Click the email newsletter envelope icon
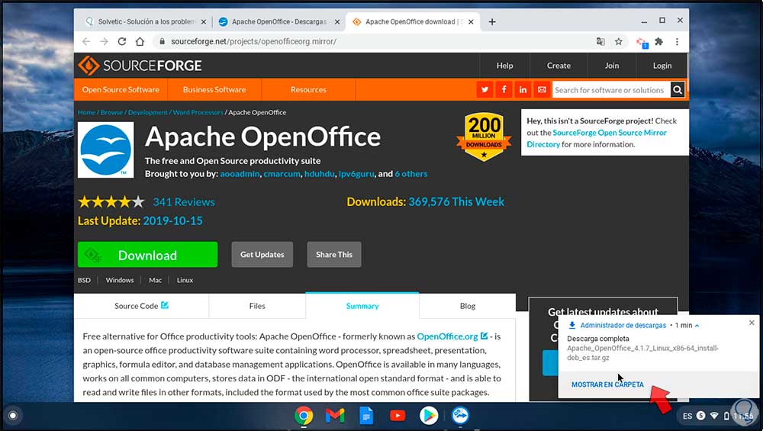This screenshot has width=763, height=431. pos(542,89)
